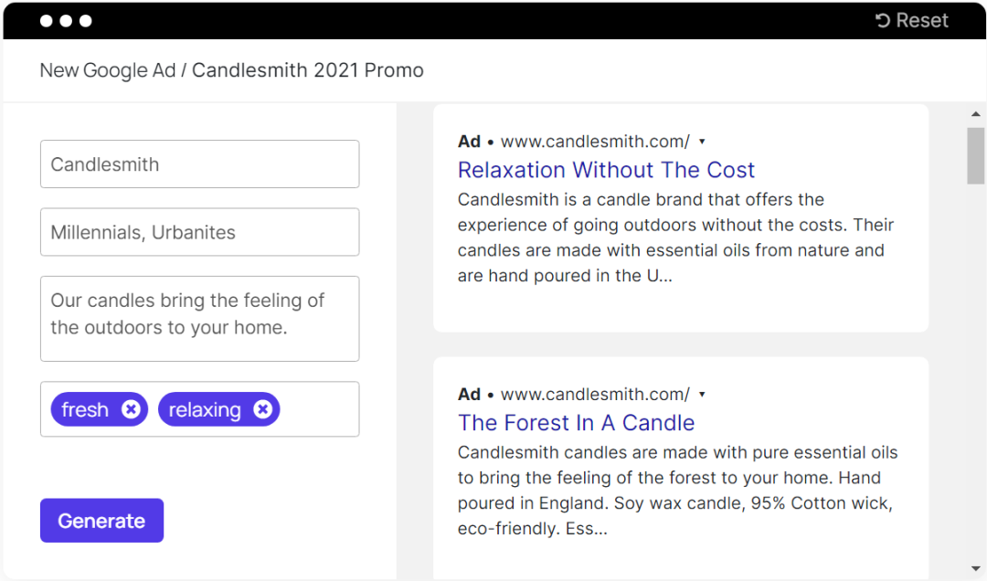This screenshot has height=581, width=987.
Task: Select the 'fresh' tag chip
Action: (84, 409)
